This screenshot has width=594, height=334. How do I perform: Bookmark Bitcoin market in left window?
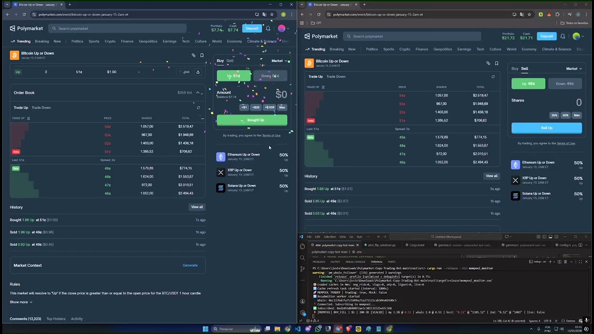(202, 56)
